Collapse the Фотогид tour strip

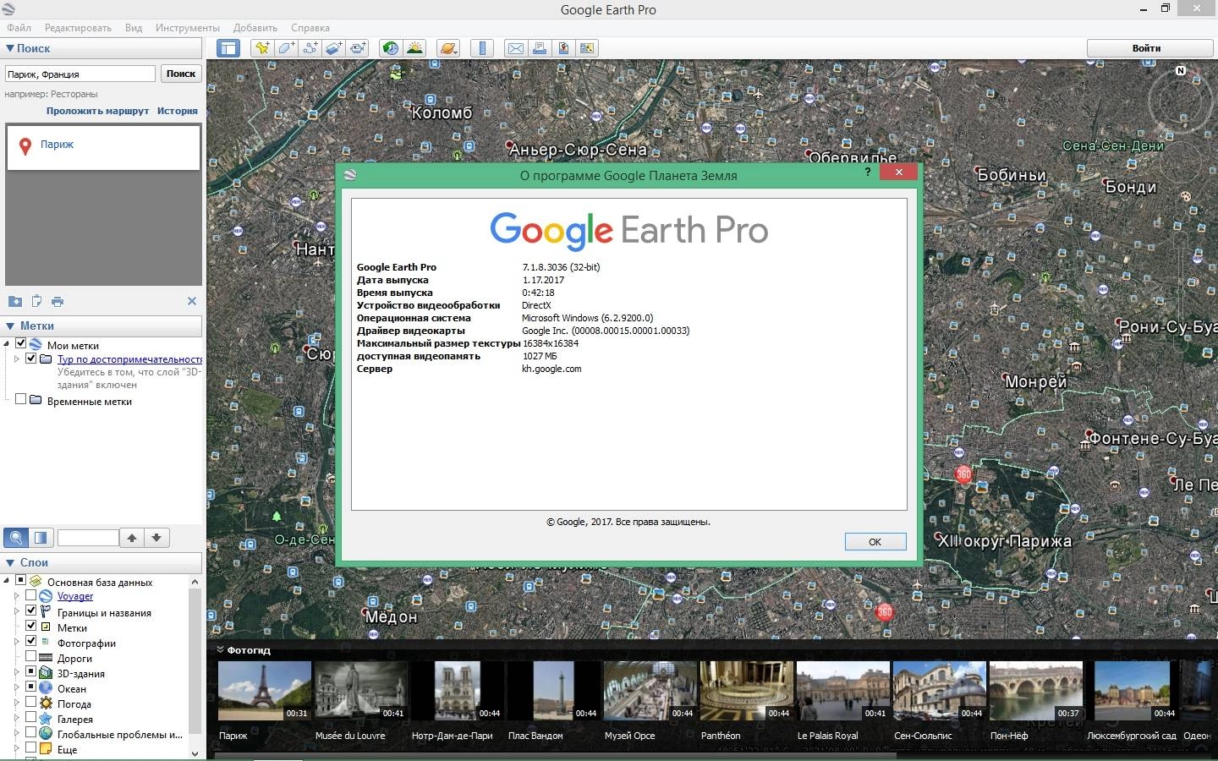(x=221, y=650)
